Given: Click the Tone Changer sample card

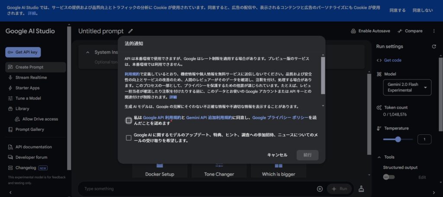Looking at the screenshot, I should [219, 170].
